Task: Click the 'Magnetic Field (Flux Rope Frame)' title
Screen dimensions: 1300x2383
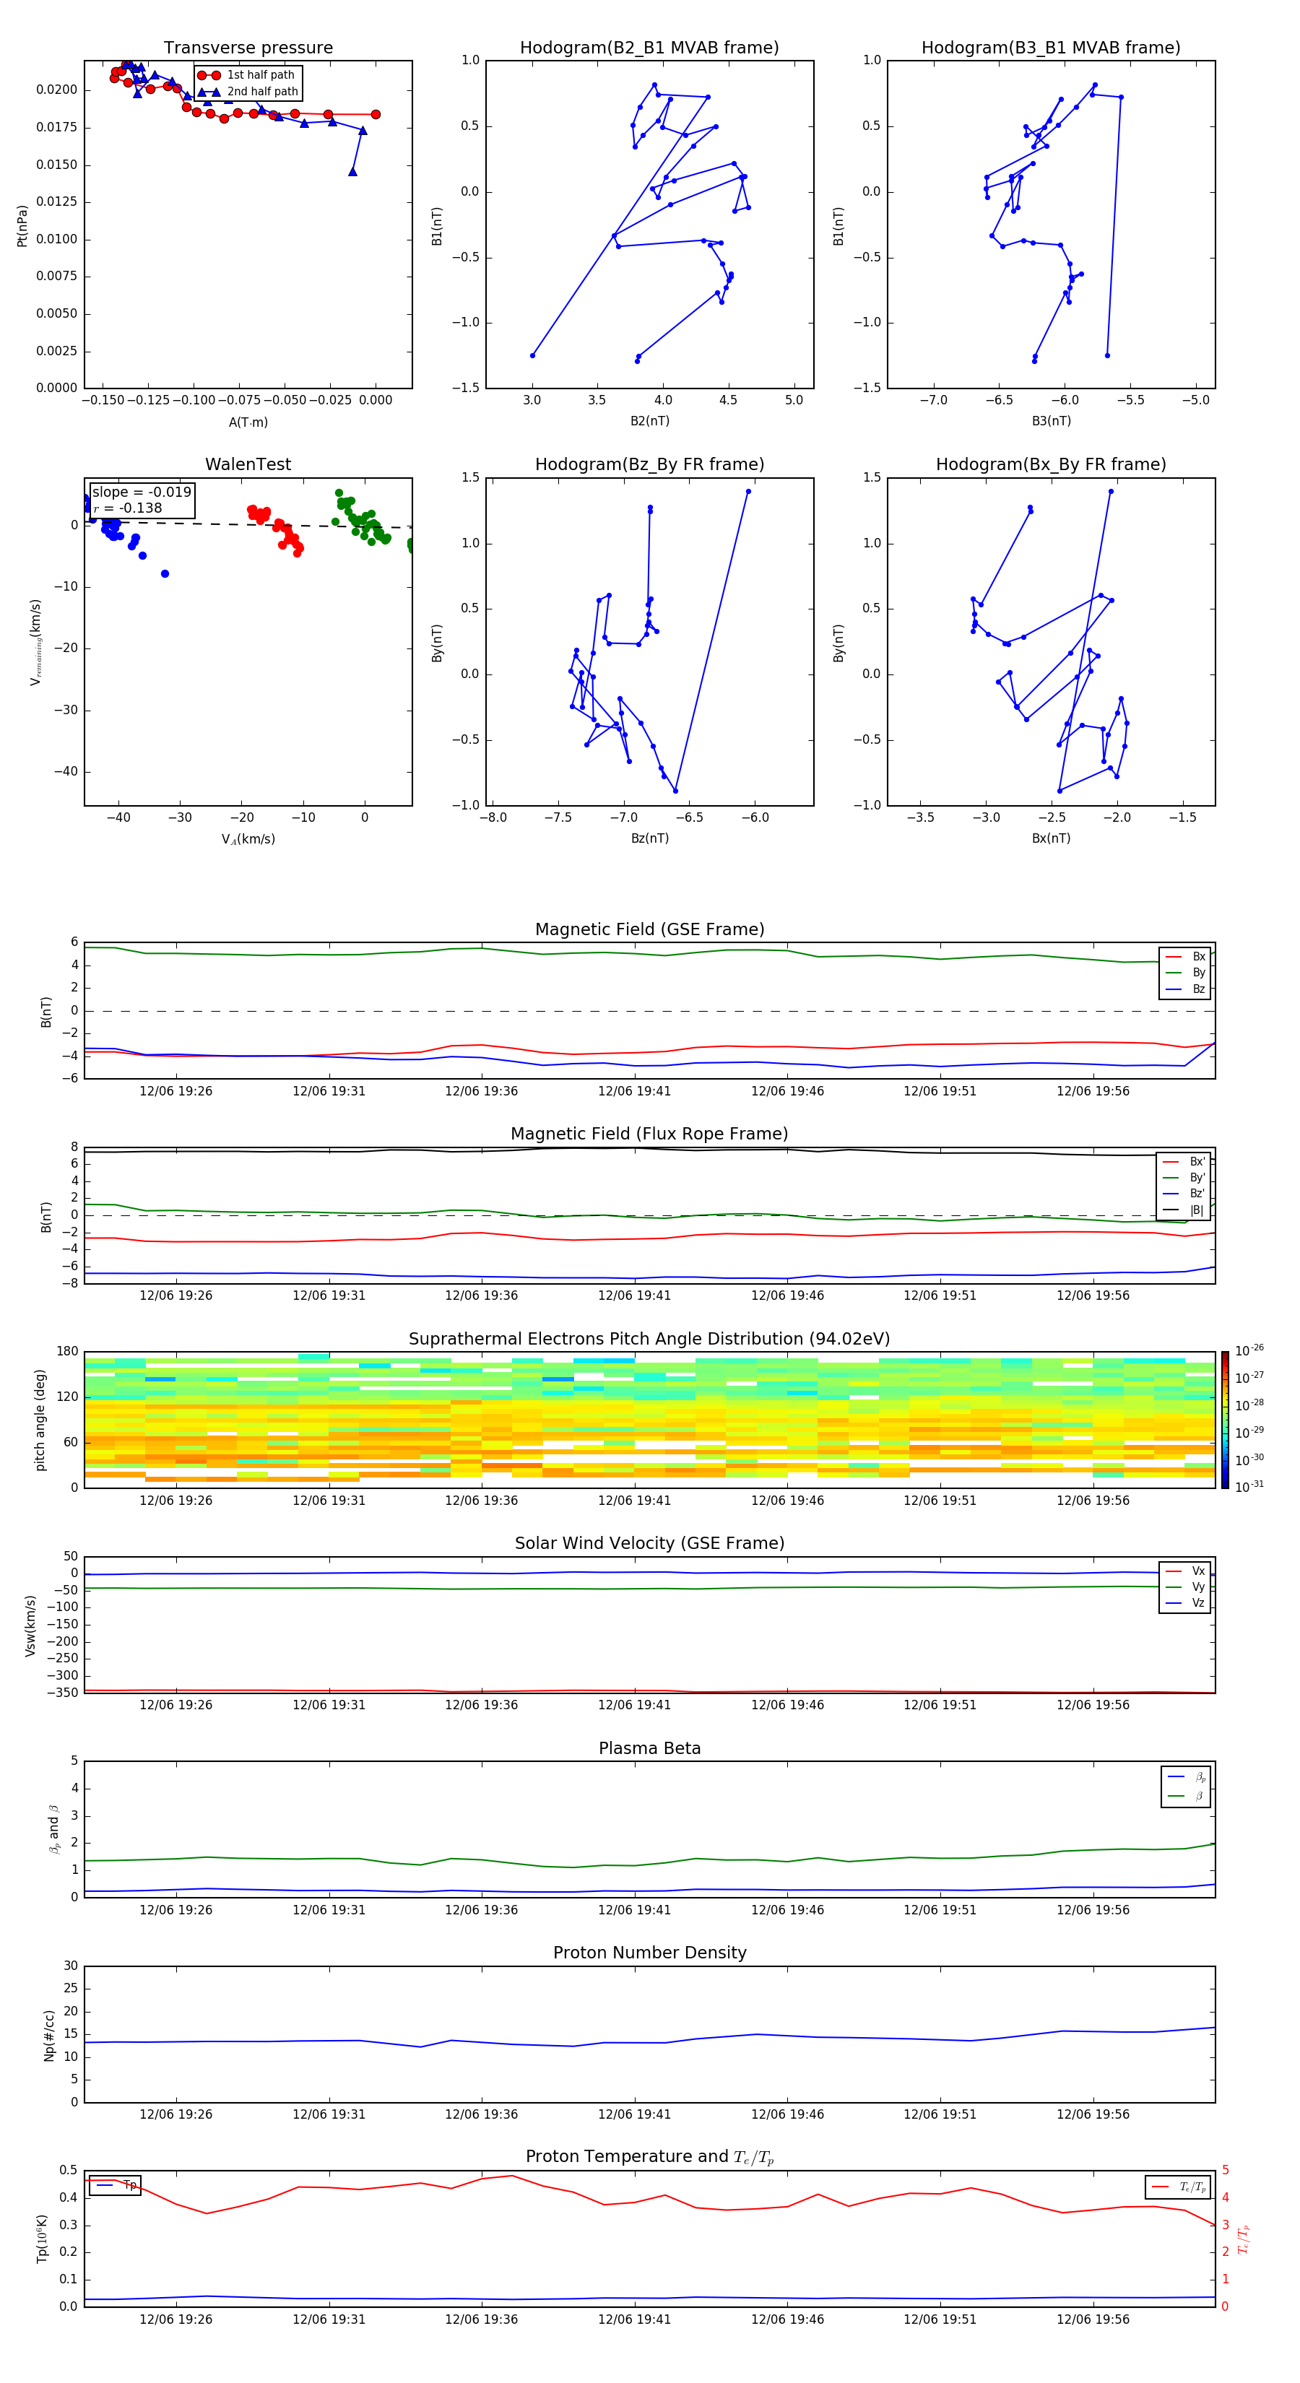Action: tap(649, 1134)
